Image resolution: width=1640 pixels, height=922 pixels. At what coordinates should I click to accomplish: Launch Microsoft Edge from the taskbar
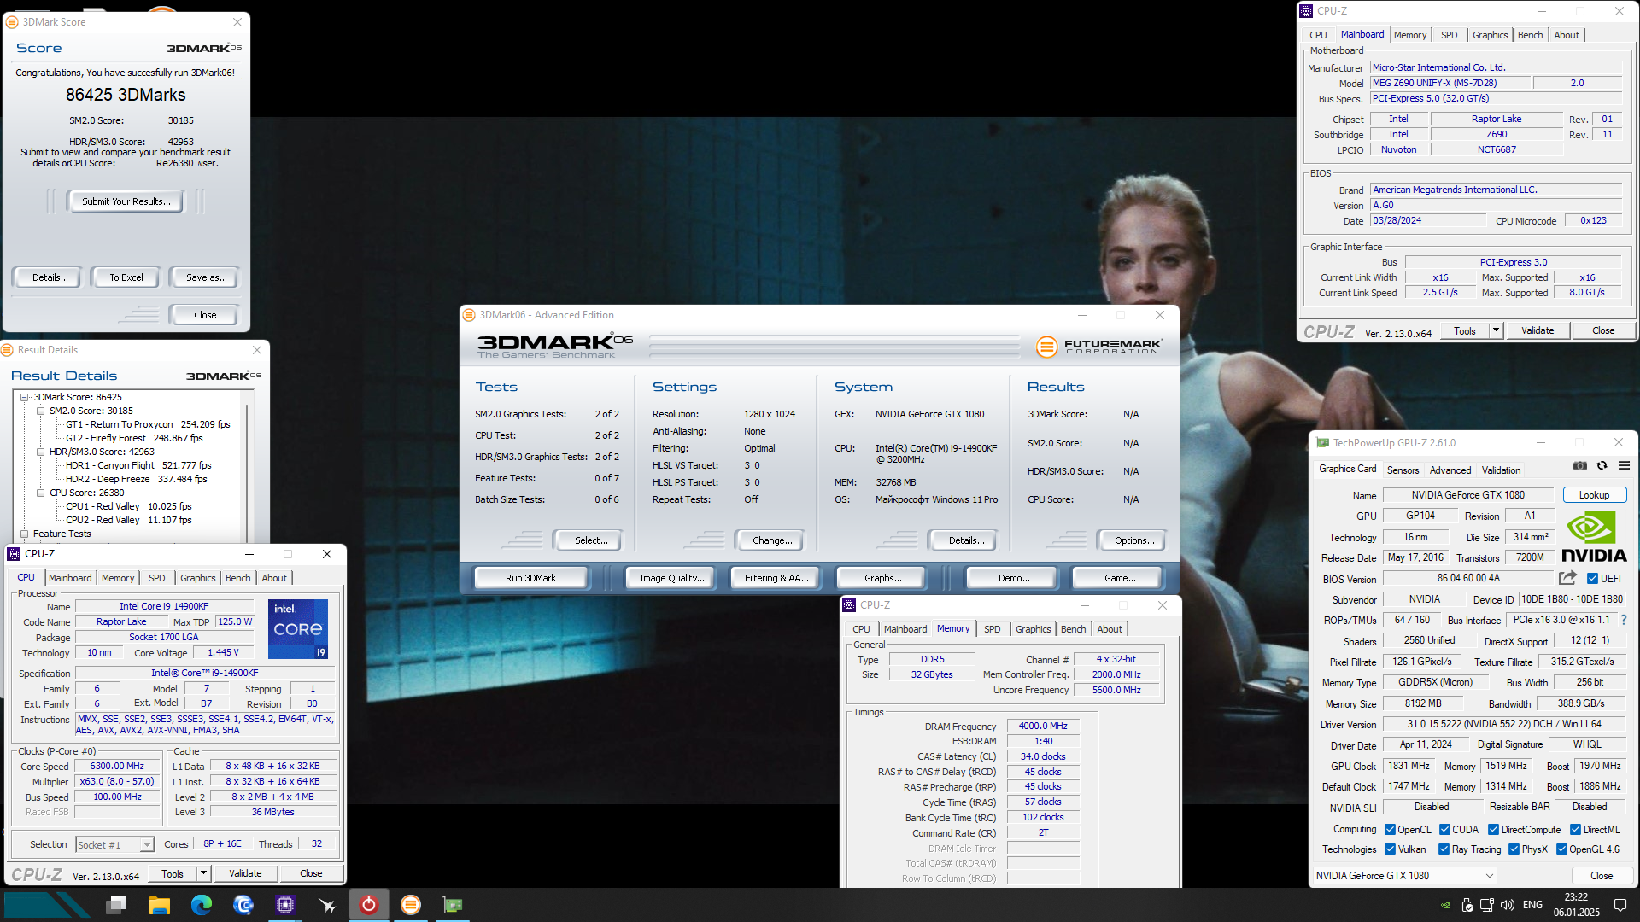click(201, 905)
